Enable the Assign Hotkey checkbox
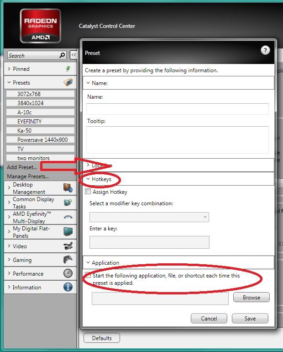Viewport: 283px width, 352px height. click(88, 192)
